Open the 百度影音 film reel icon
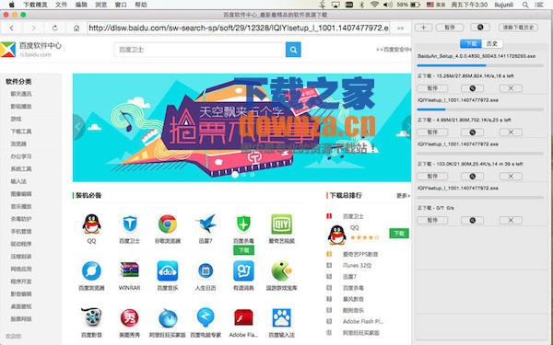The height and width of the screenshot is (345, 553). [91, 316]
